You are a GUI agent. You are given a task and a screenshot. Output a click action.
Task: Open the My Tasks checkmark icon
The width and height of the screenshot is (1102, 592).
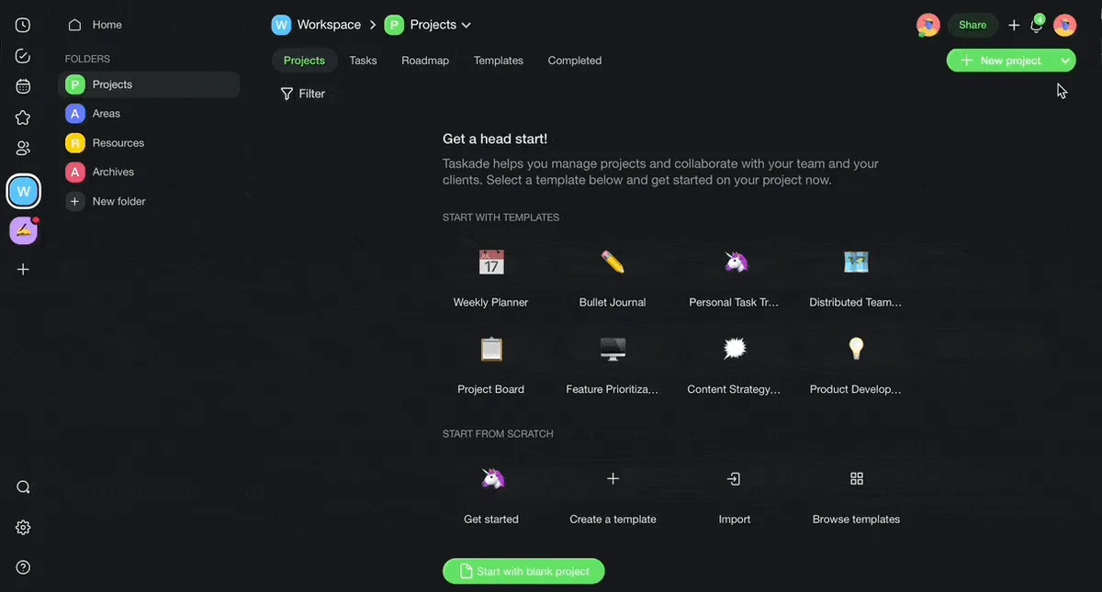click(x=23, y=56)
